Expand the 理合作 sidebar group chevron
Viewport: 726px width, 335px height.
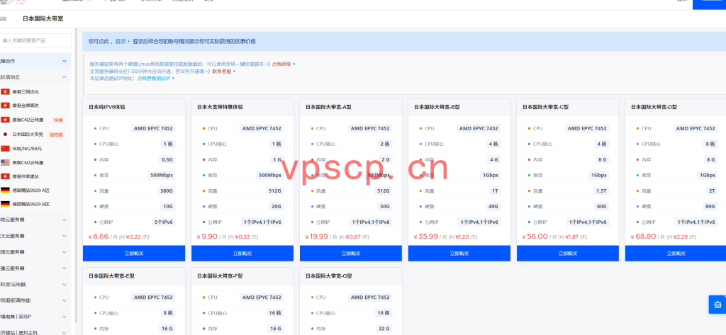click(x=65, y=61)
